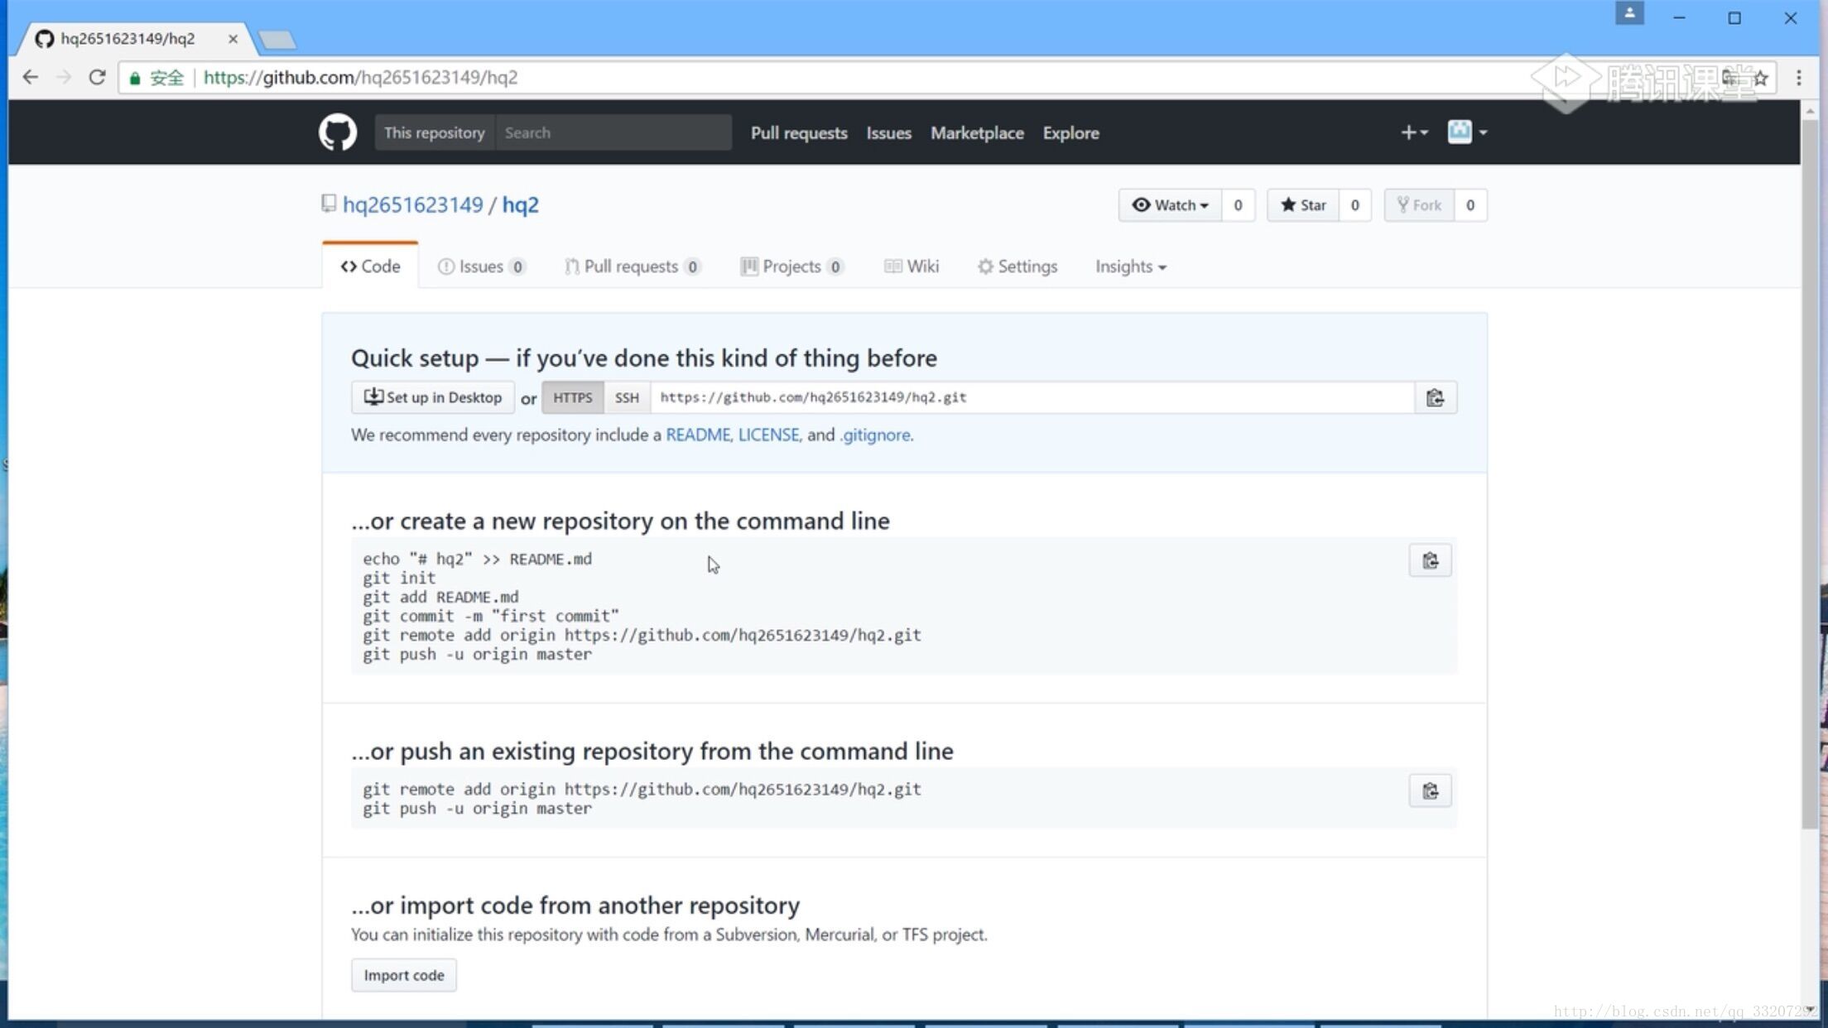Expand the plus create-new menu
This screenshot has width=1828, height=1028.
pos(1413,132)
